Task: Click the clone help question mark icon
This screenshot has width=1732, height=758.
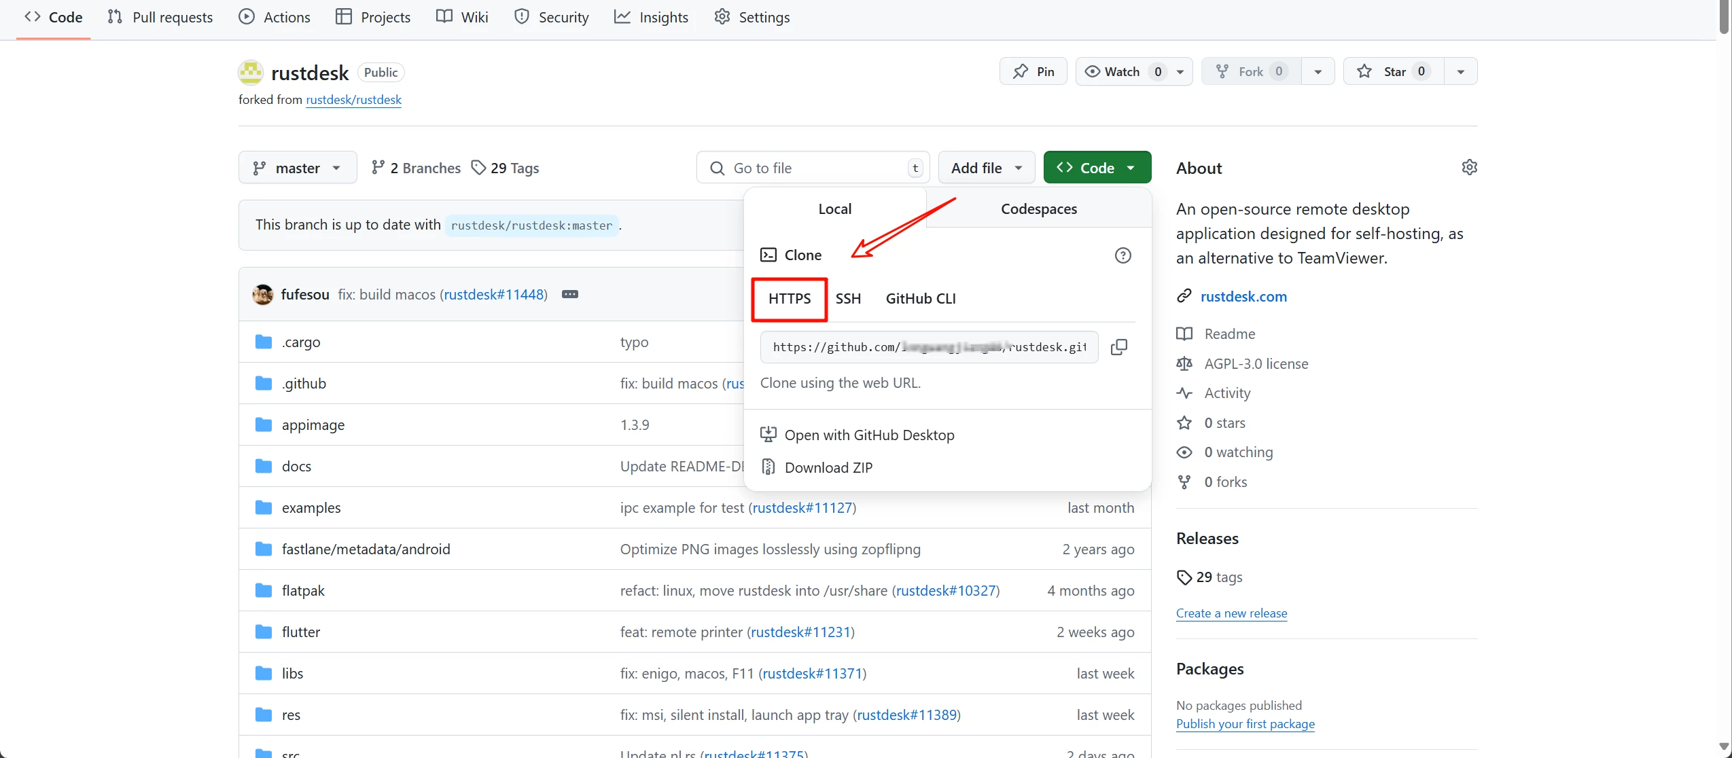Action: (1123, 255)
